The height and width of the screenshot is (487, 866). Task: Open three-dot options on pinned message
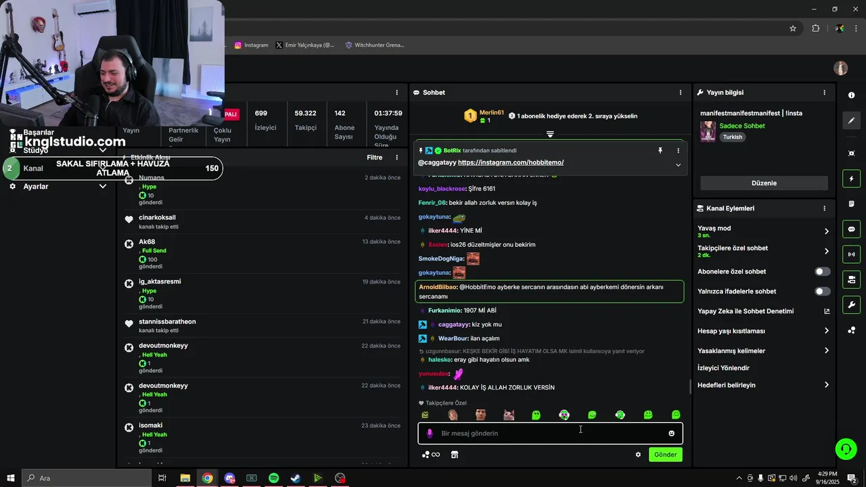pyautogui.click(x=678, y=150)
